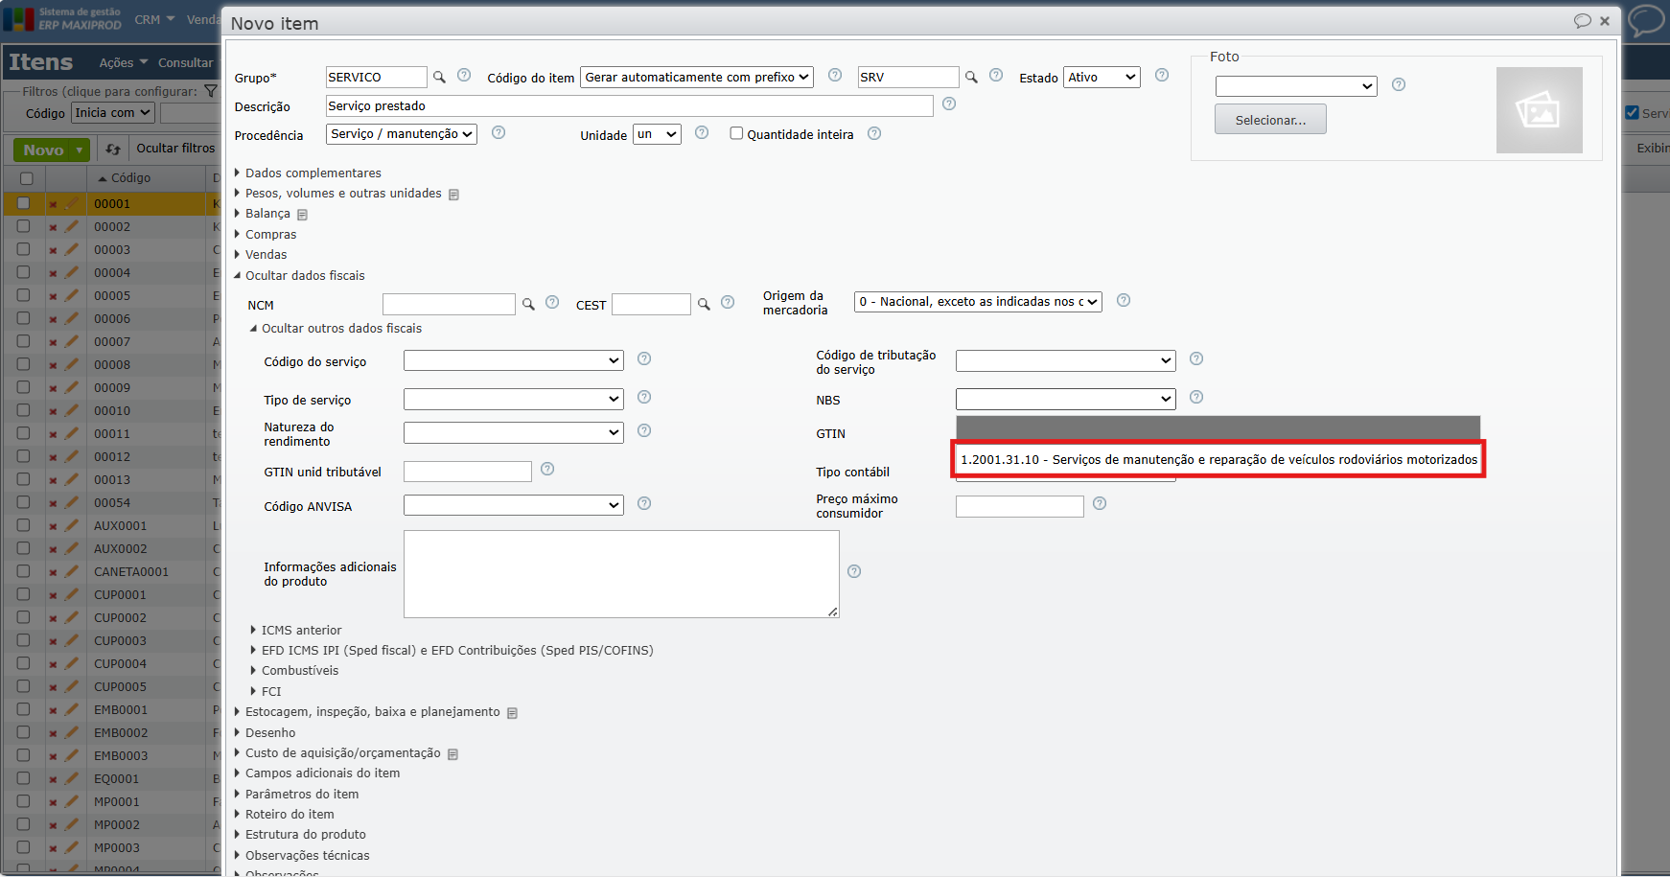Screen dimensions: 1670x877
Task: Click the search icon next to SRV code
Action: pos(971,78)
